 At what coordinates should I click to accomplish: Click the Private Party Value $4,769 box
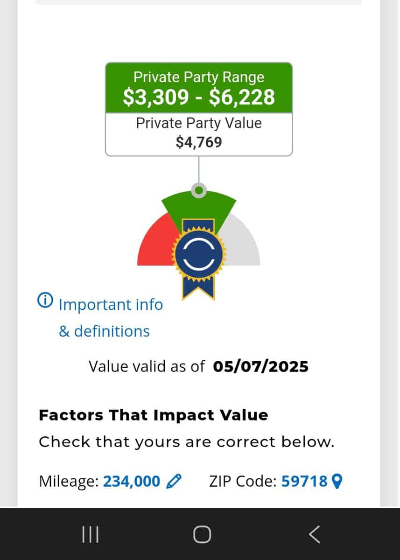coord(199,134)
